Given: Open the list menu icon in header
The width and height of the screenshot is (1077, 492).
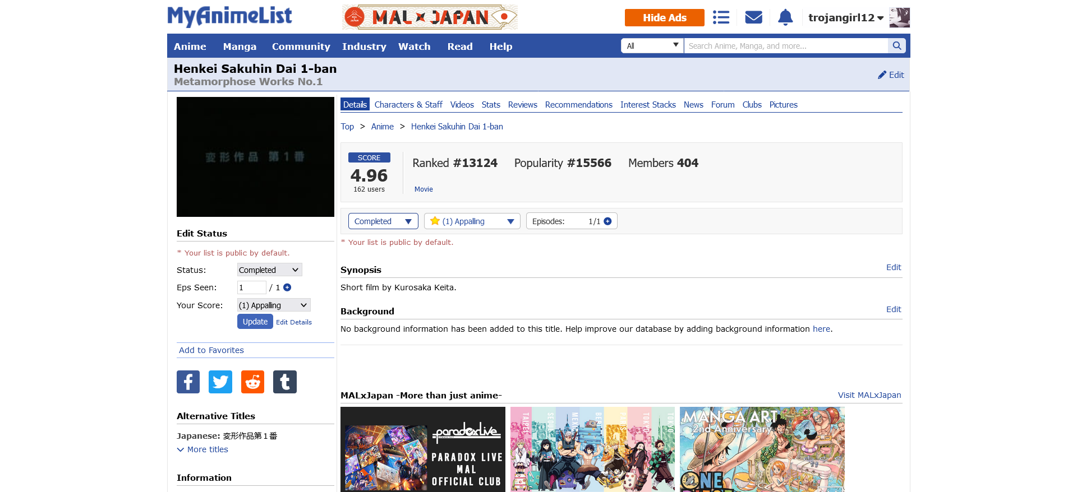Looking at the screenshot, I should [721, 17].
